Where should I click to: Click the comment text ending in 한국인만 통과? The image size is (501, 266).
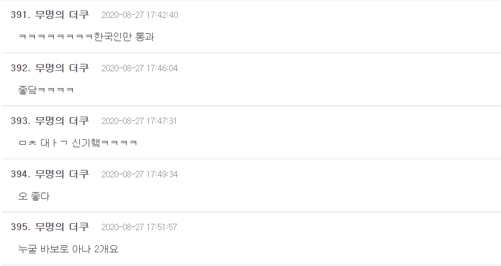click(86, 37)
